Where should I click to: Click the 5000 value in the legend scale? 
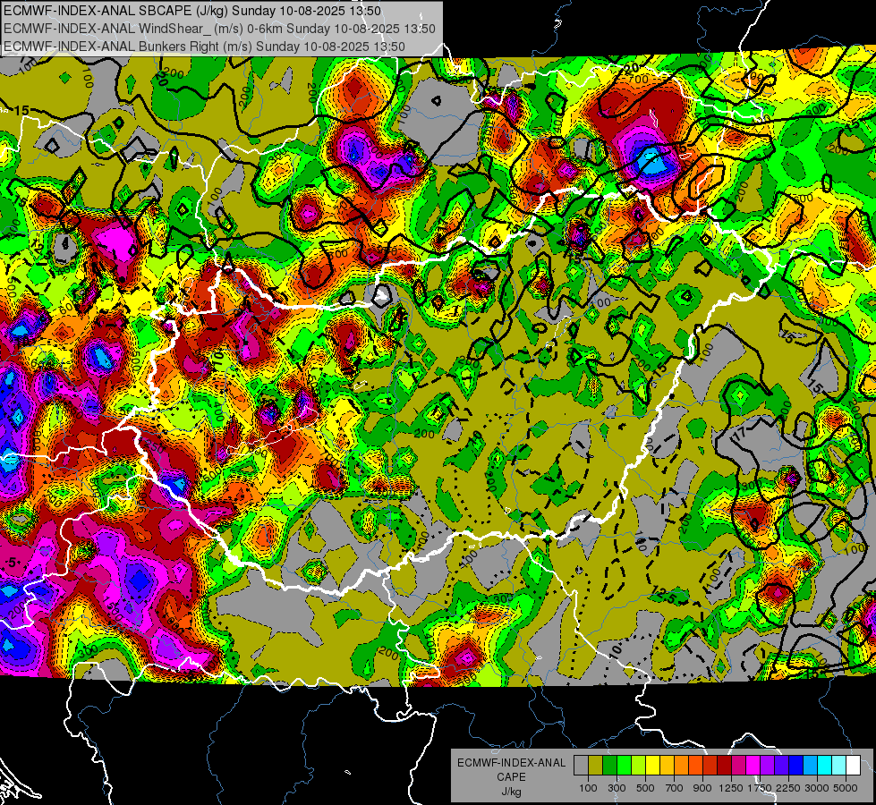tap(846, 788)
